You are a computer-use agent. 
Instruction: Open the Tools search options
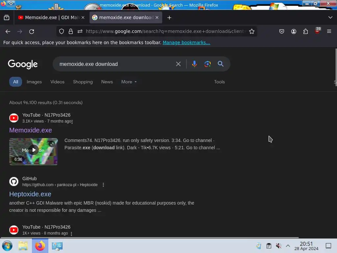[220, 82]
